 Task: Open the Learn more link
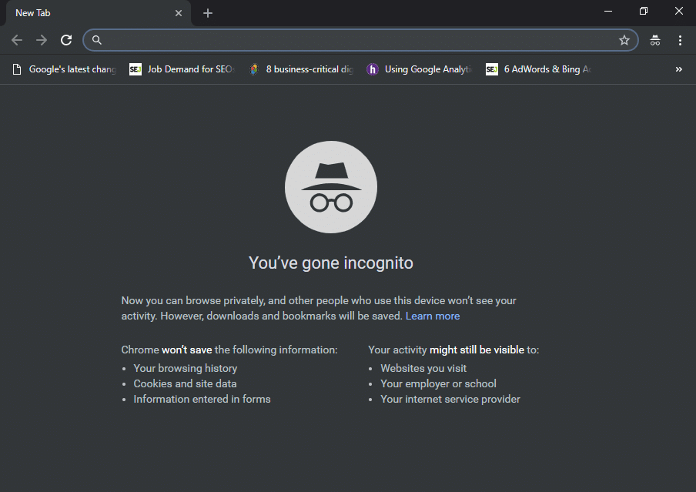[433, 316]
